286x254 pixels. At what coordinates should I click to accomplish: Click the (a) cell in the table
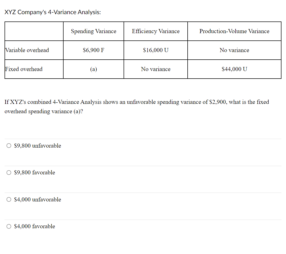(93, 69)
